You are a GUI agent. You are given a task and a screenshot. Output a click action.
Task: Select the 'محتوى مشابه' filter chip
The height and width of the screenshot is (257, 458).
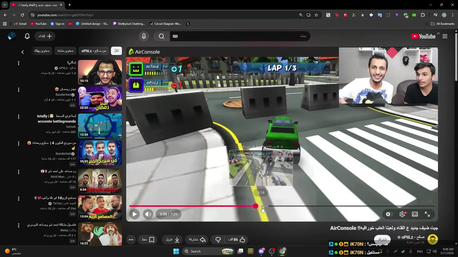tap(65, 51)
